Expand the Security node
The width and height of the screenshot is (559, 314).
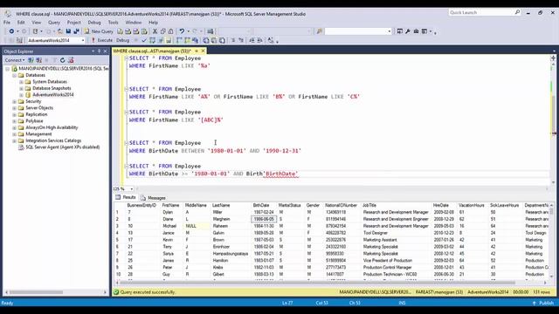(15, 101)
